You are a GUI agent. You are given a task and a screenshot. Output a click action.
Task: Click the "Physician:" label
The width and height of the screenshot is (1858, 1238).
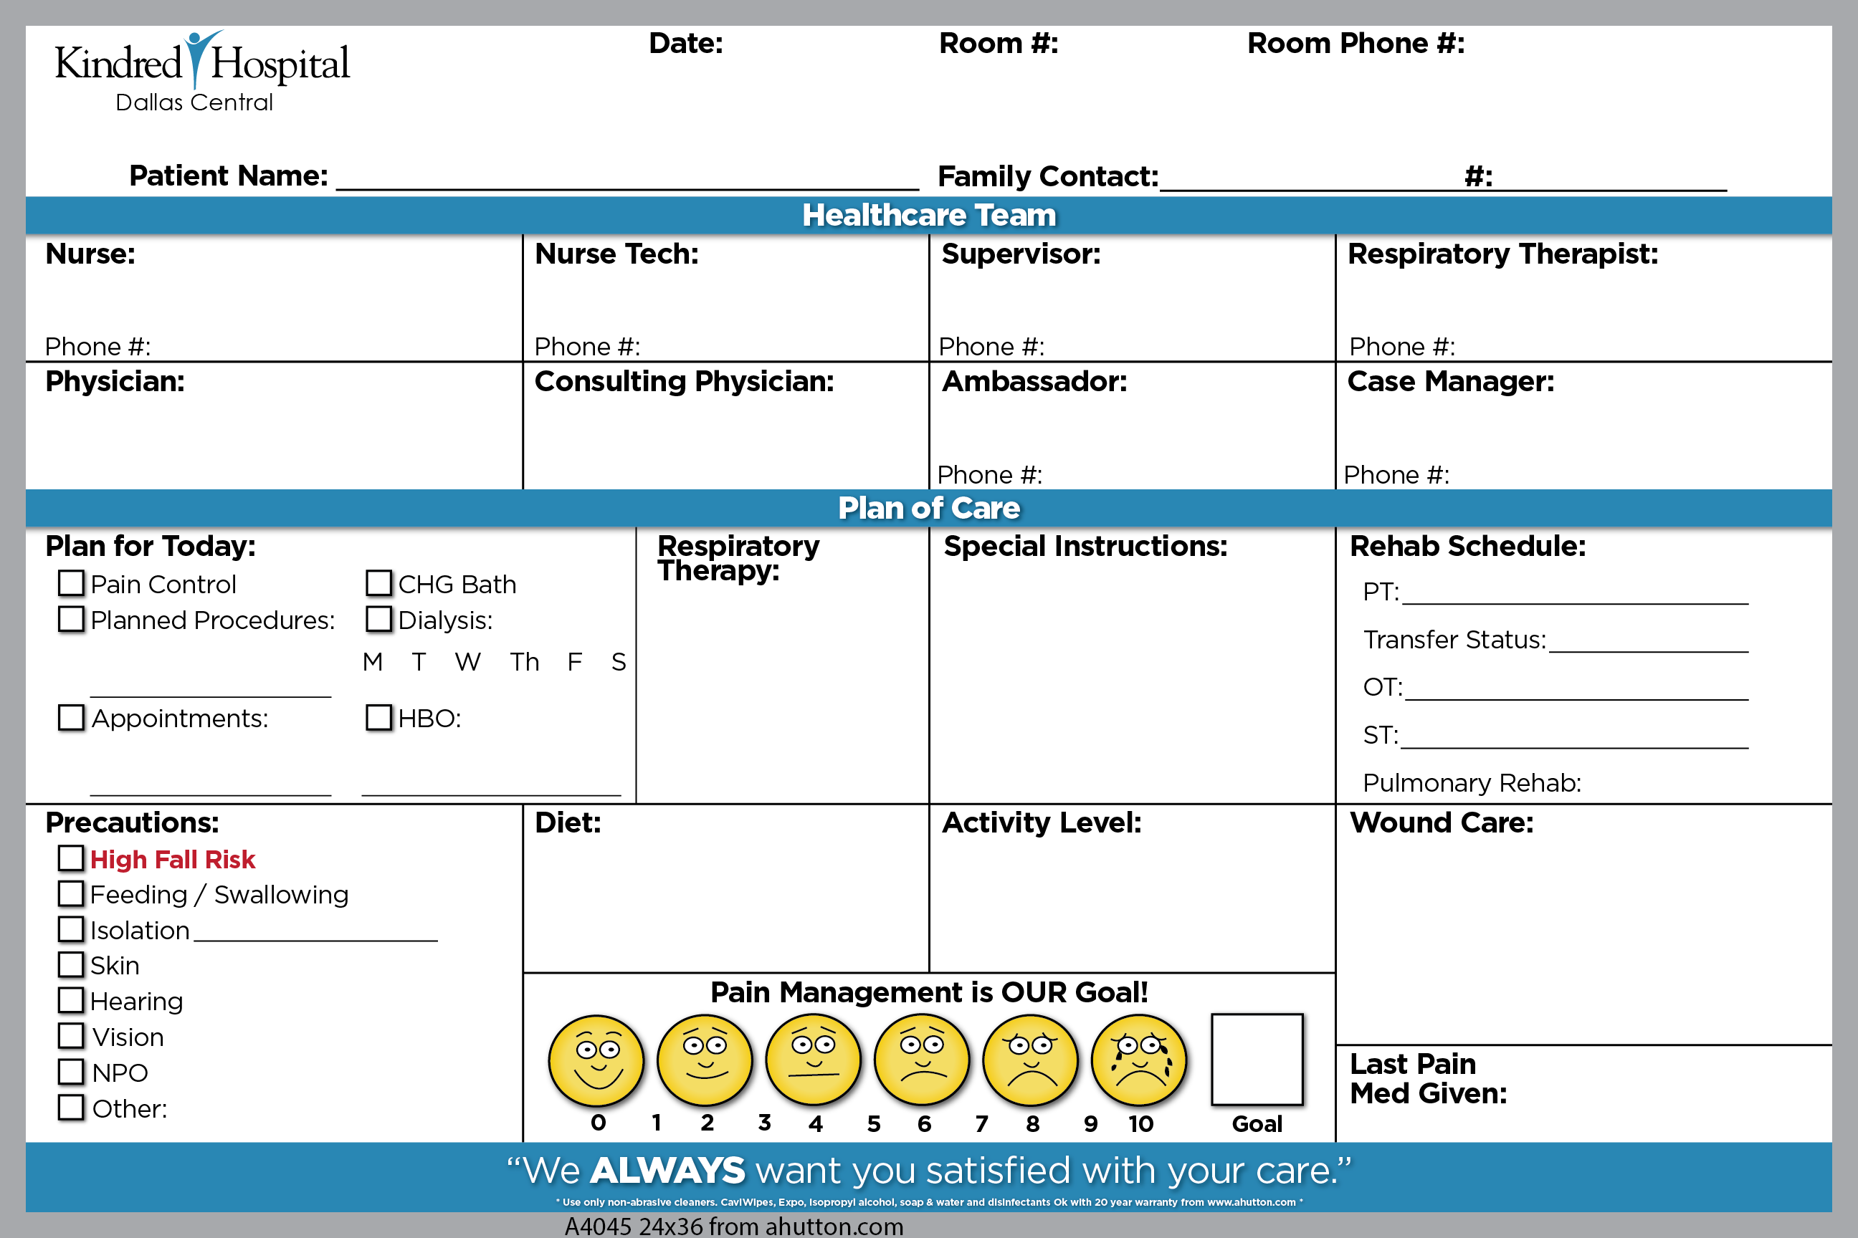click(x=115, y=382)
